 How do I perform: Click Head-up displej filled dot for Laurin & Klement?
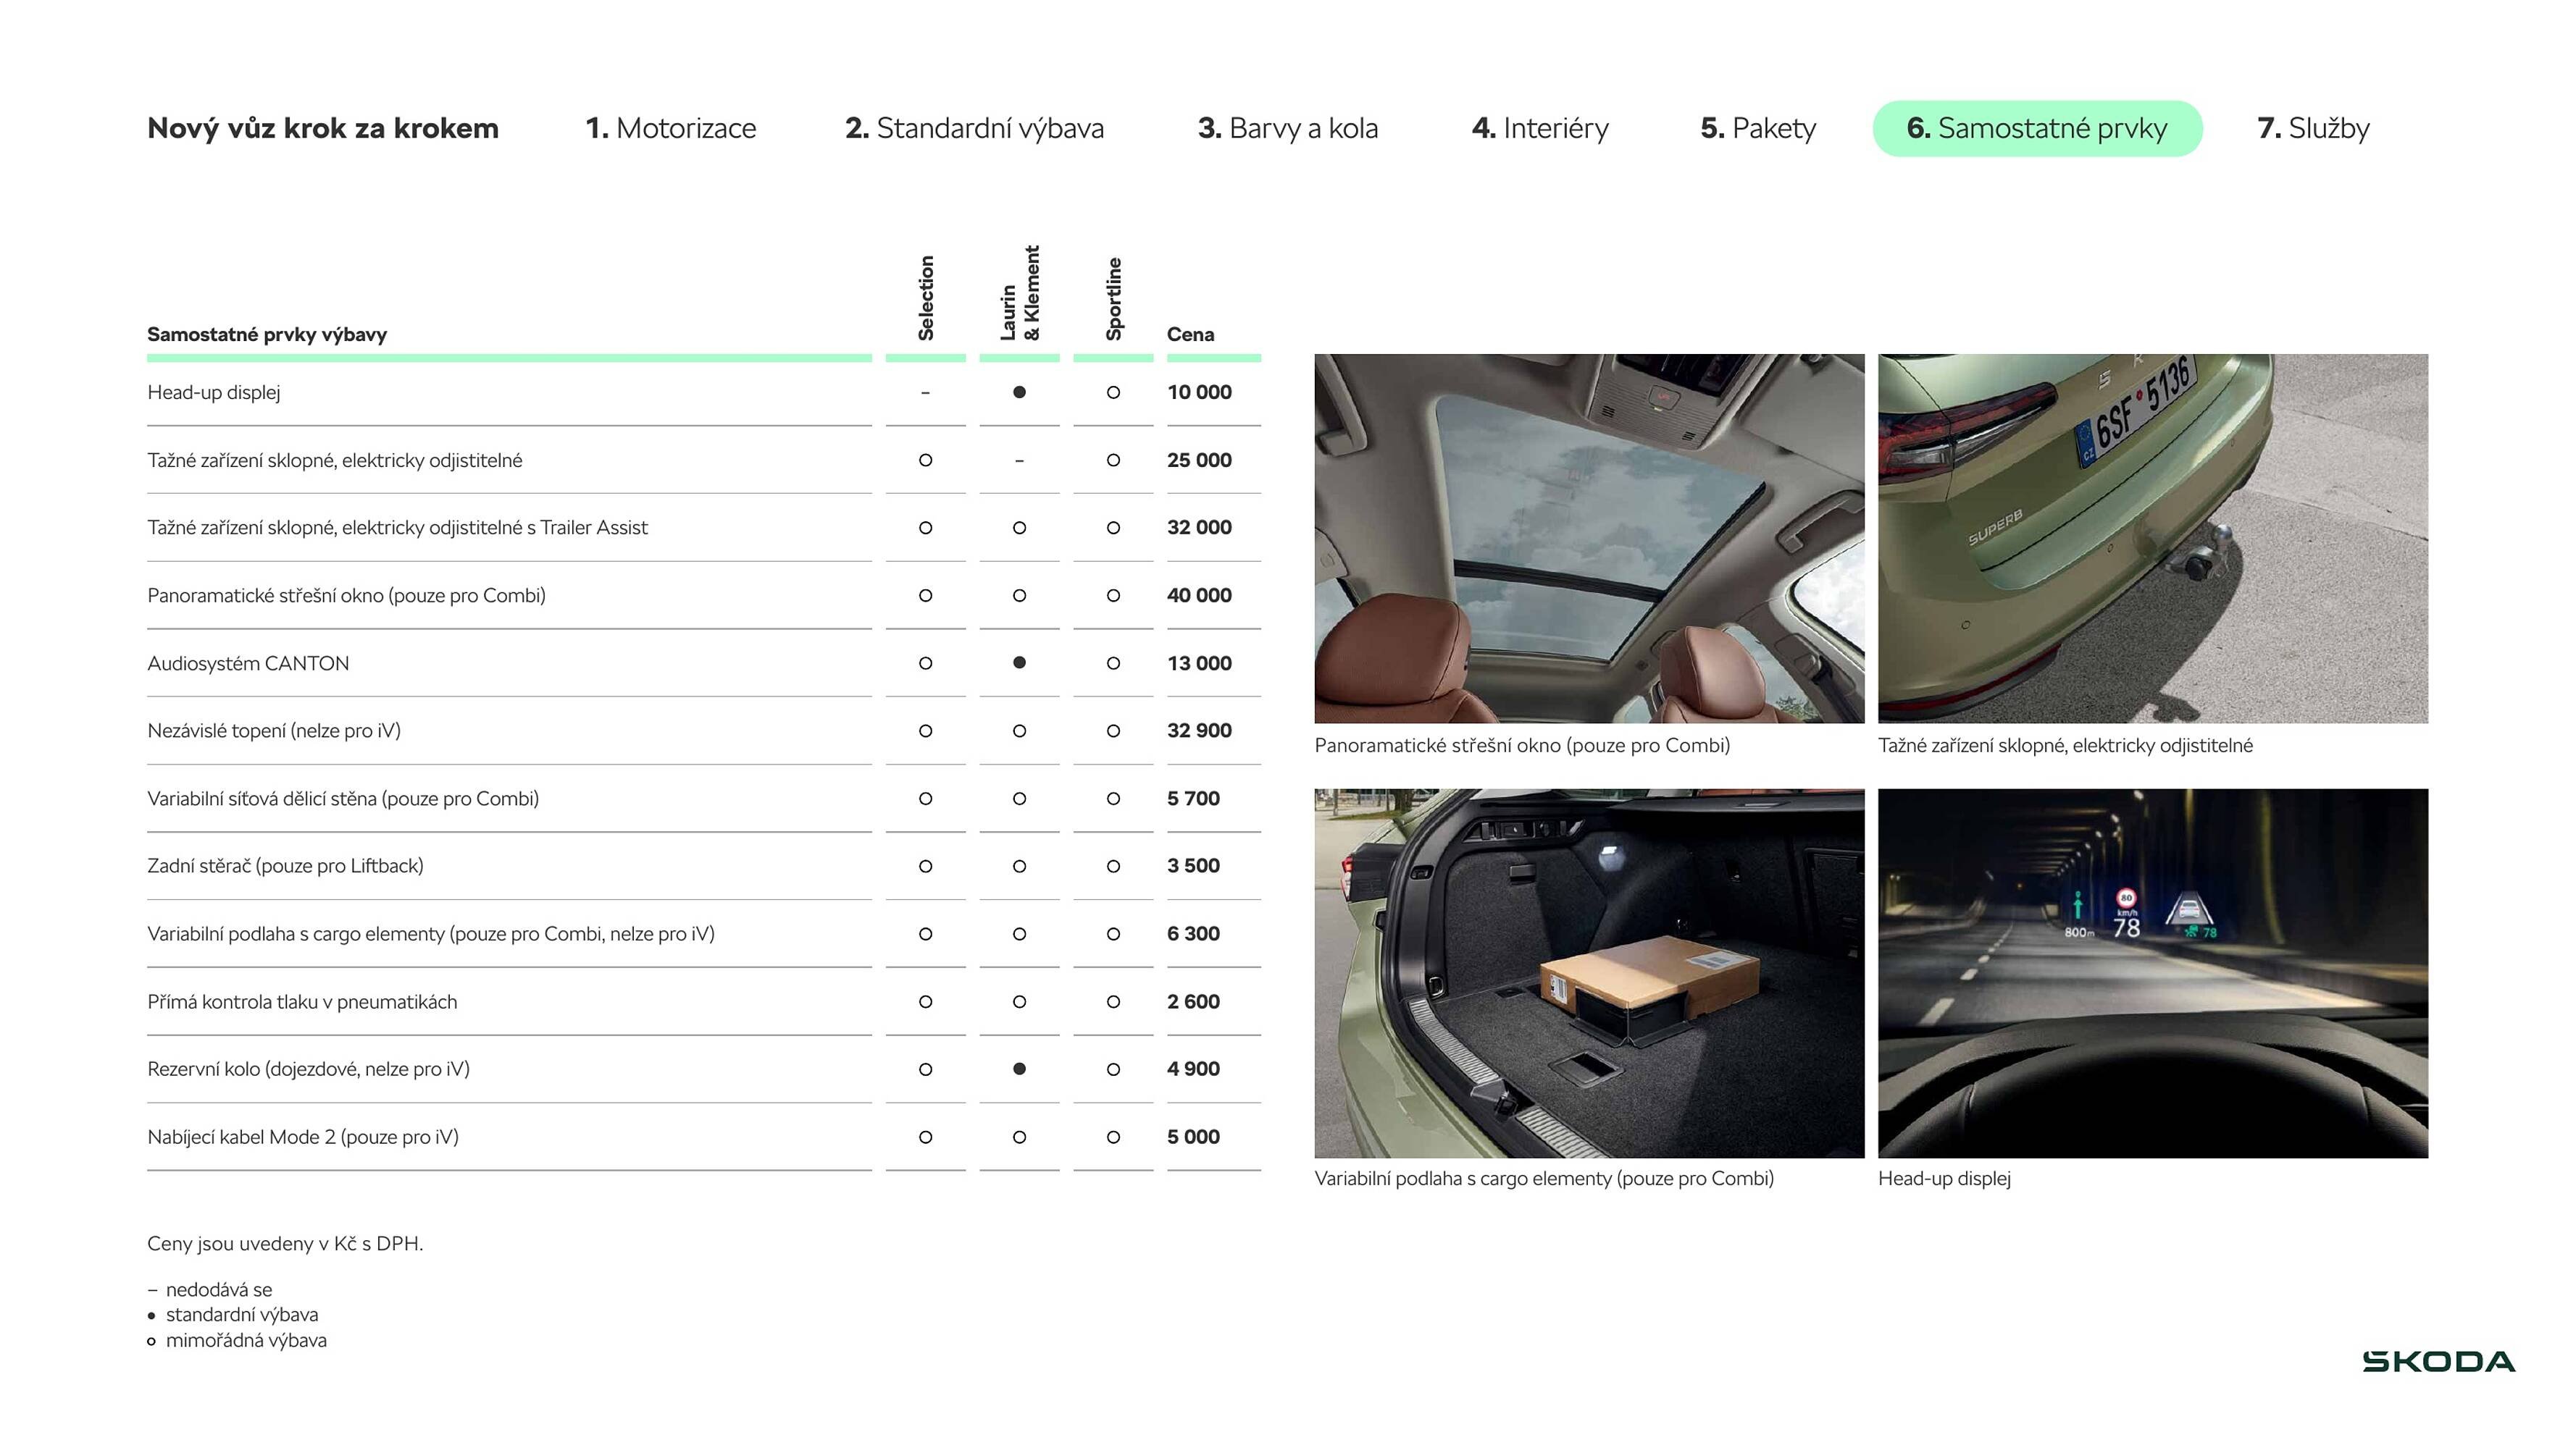(1019, 392)
